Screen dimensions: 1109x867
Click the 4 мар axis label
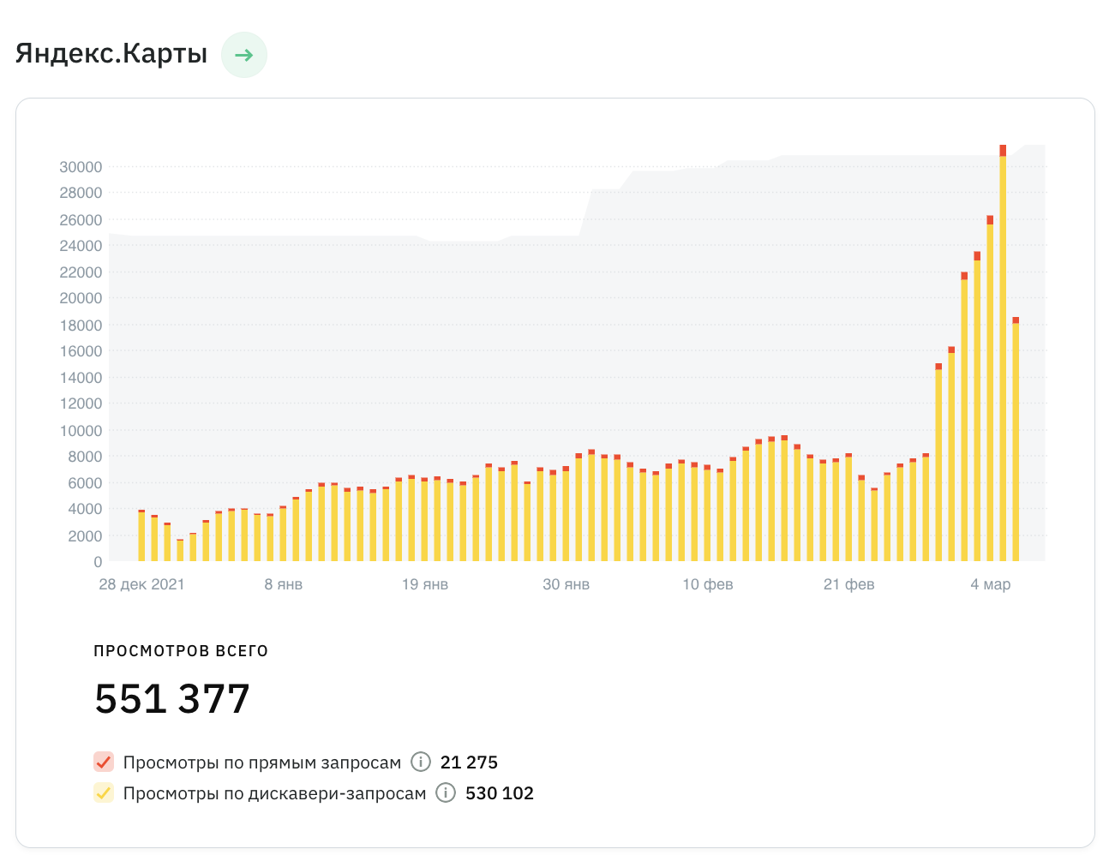pyautogui.click(x=991, y=584)
